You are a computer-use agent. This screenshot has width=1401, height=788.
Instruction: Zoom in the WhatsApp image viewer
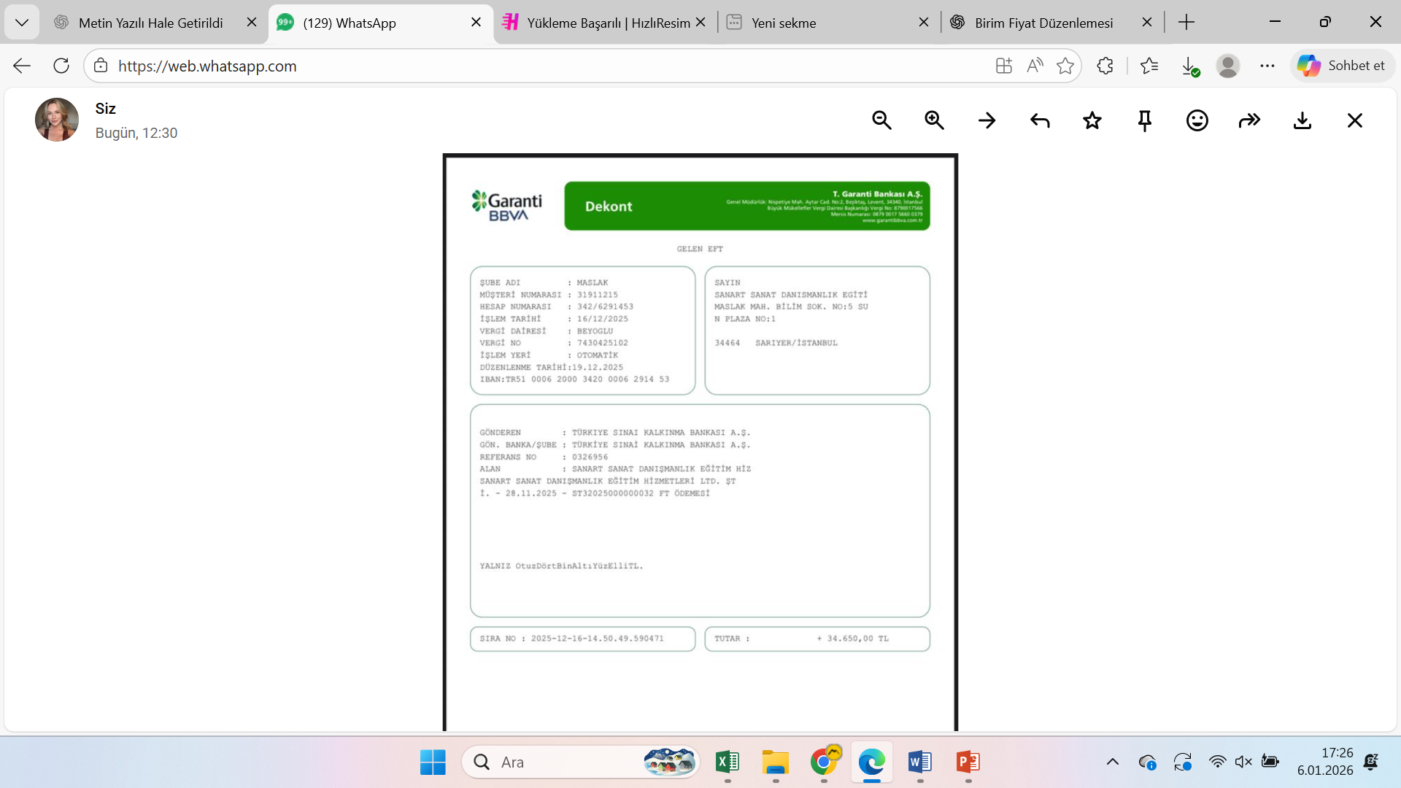click(x=934, y=120)
